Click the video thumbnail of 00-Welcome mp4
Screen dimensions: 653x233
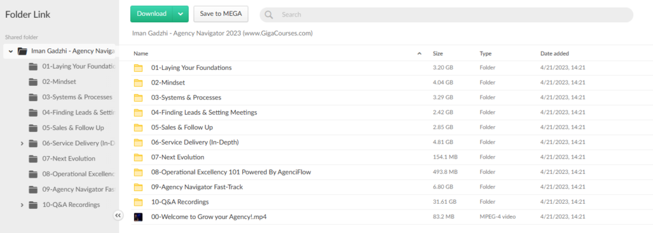point(138,217)
